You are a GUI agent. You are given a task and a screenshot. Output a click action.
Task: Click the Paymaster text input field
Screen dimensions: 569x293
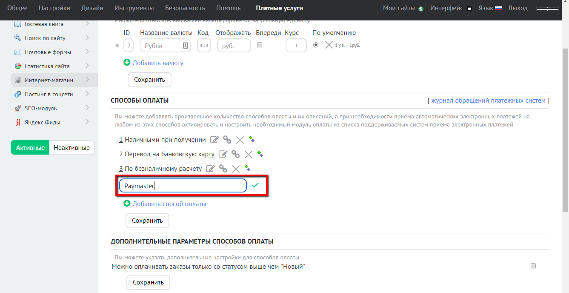pyautogui.click(x=183, y=186)
